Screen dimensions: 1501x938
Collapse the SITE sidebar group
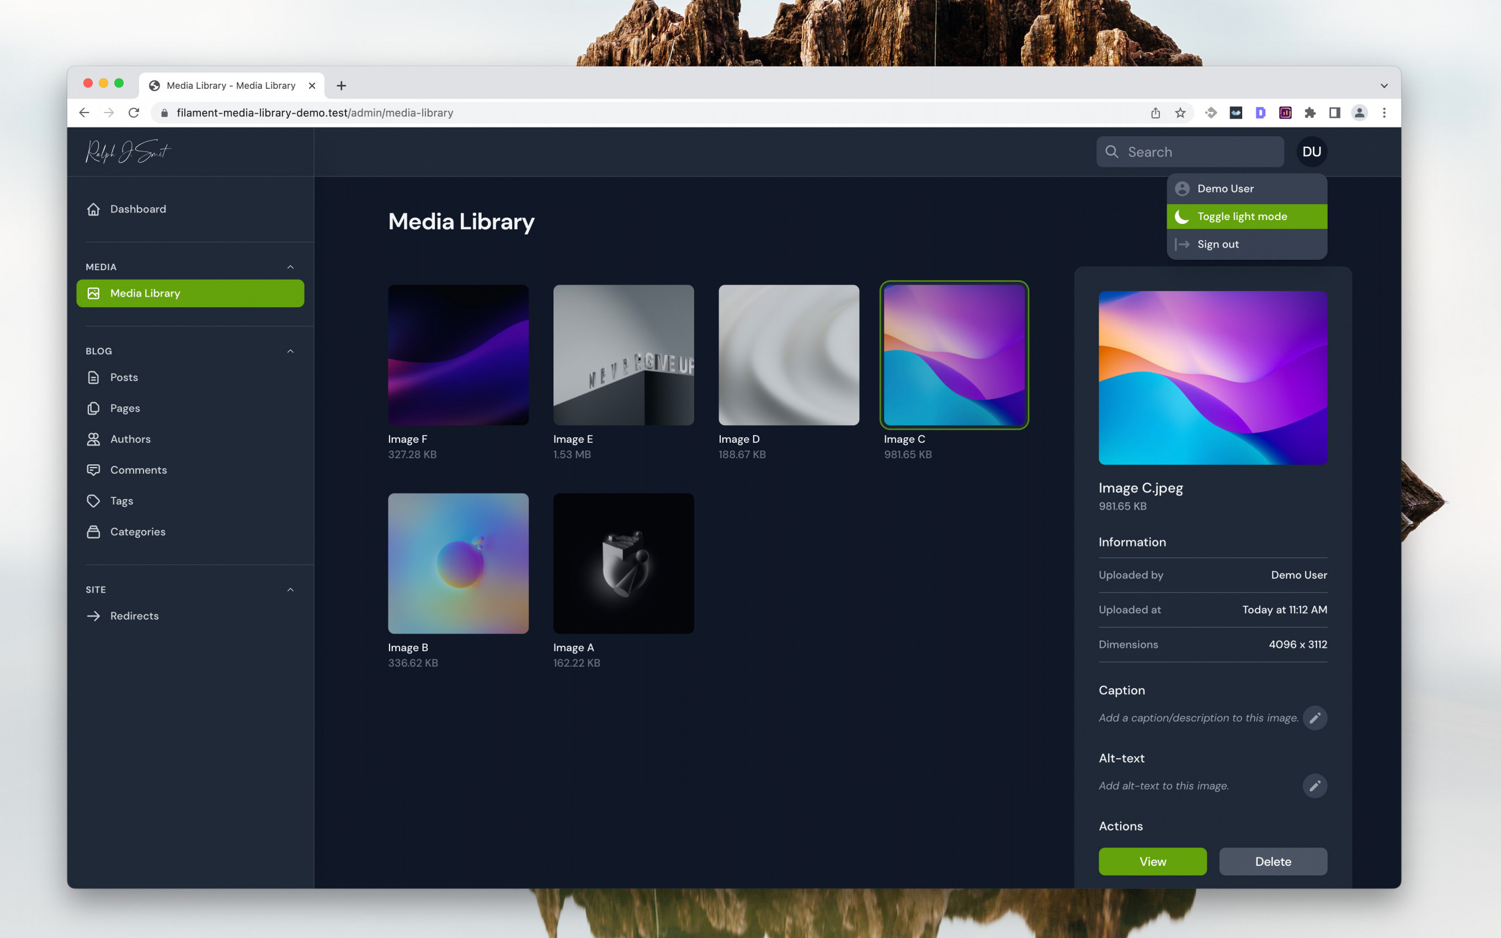(290, 589)
